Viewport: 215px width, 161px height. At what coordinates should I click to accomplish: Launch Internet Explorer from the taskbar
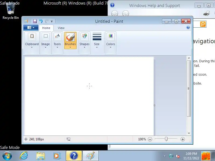click(x=24, y=156)
